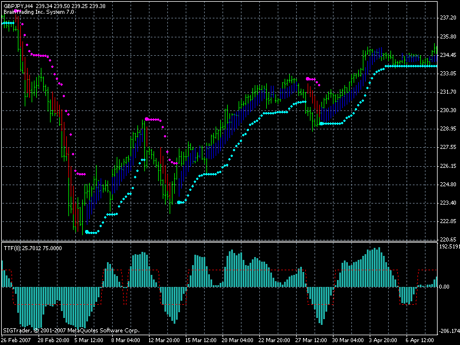The image size is (460, 345).
Task: Click the 220.65 bottom price label
Action: tap(447, 240)
